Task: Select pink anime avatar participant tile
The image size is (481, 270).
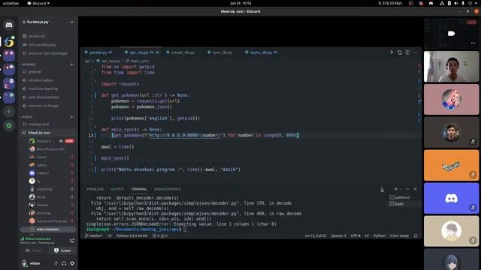Action: (x=451, y=100)
